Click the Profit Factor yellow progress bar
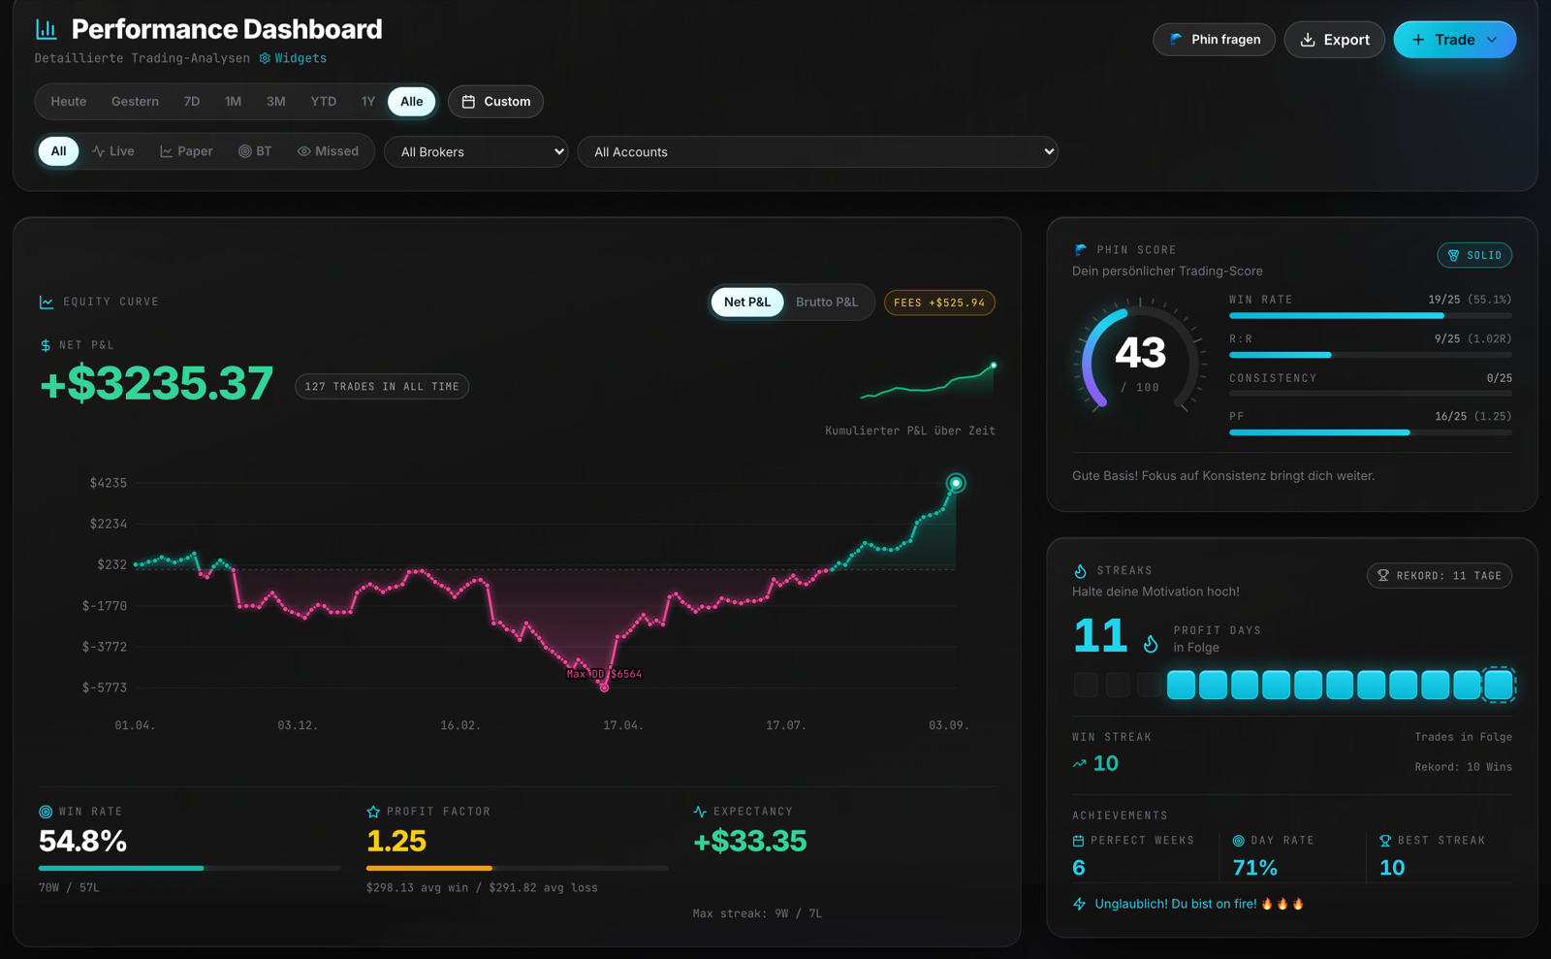The width and height of the screenshot is (1551, 959). 518,868
